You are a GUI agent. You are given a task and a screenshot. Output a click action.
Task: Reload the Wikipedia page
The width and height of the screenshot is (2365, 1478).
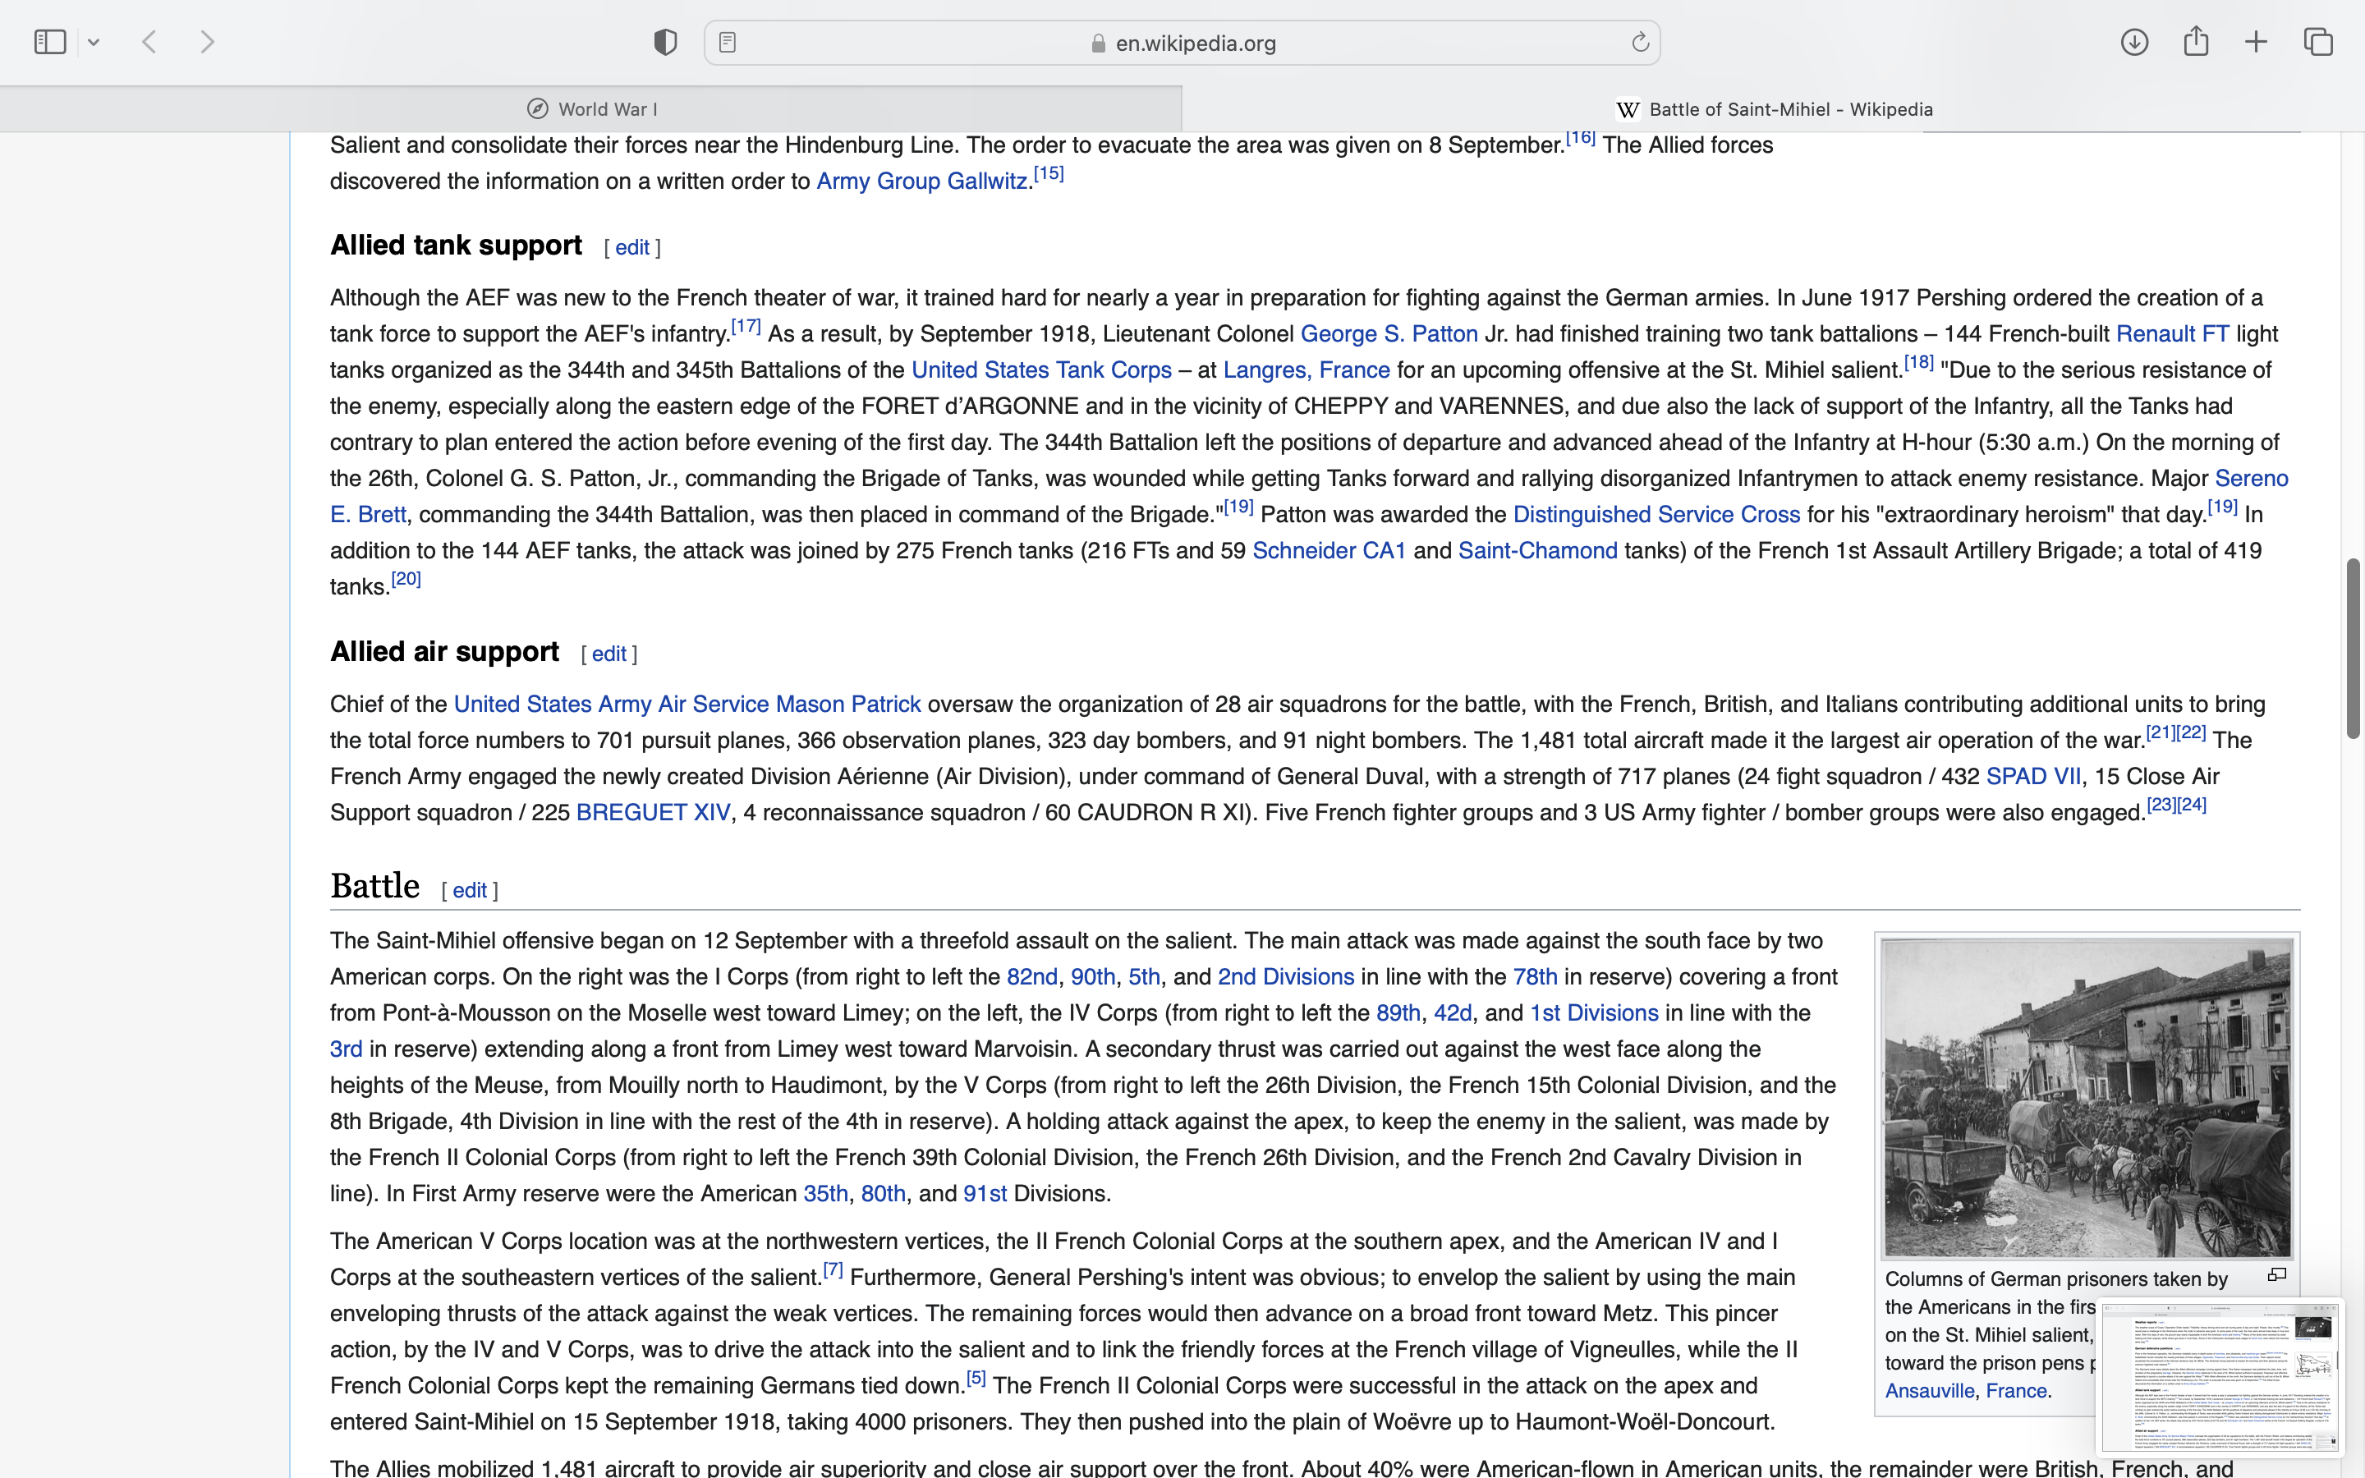pos(1640,42)
